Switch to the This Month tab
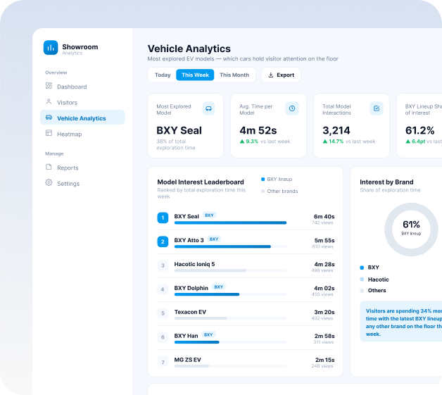Image resolution: width=442 pixels, height=395 pixels. (234, 75)
